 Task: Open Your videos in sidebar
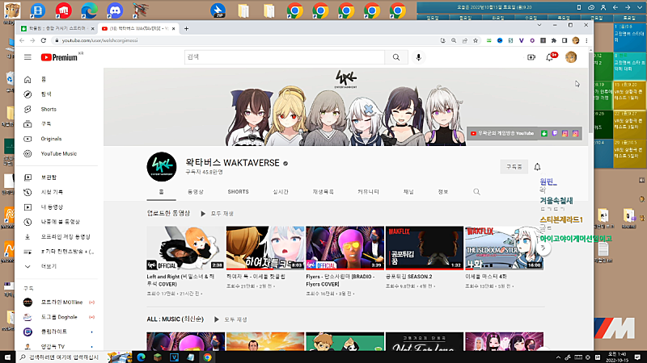click(x=52, y=207)
